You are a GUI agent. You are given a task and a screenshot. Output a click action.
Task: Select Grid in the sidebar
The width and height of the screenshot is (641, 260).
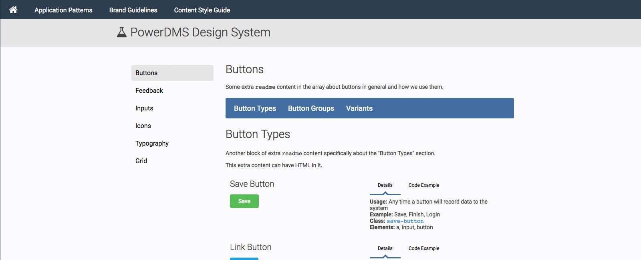(141, 161)
